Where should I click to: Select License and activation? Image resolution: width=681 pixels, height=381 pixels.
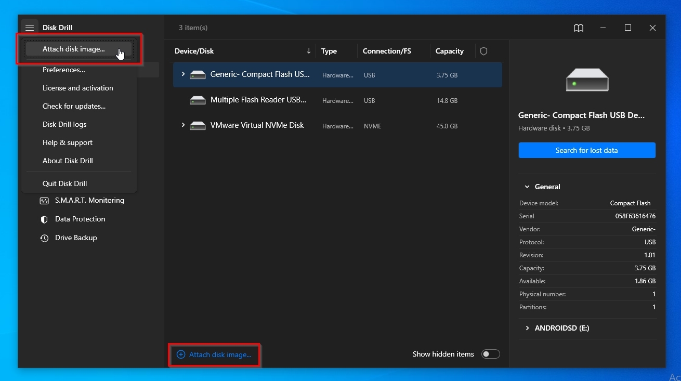pos(78,88)
